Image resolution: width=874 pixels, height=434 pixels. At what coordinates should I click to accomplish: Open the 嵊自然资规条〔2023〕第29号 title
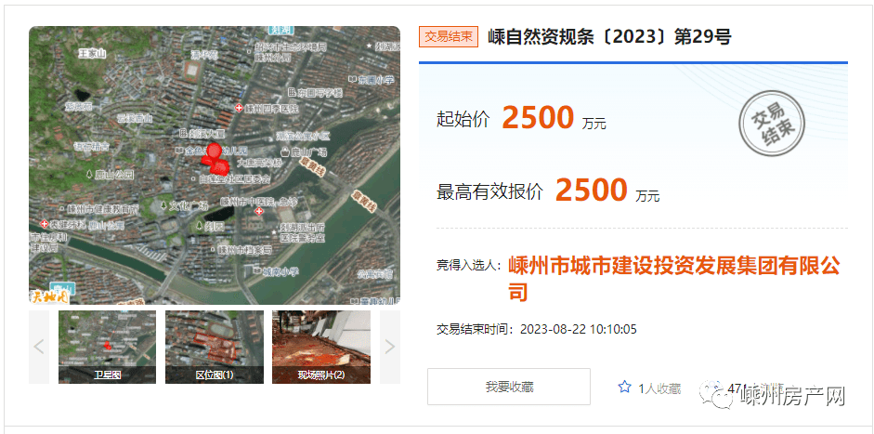(609, 37)
